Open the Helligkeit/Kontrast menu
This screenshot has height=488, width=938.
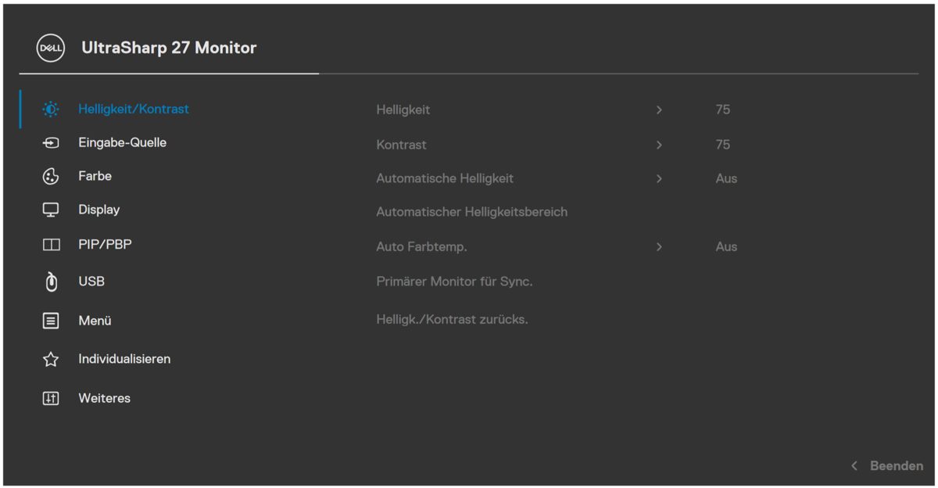pos(134,109)
